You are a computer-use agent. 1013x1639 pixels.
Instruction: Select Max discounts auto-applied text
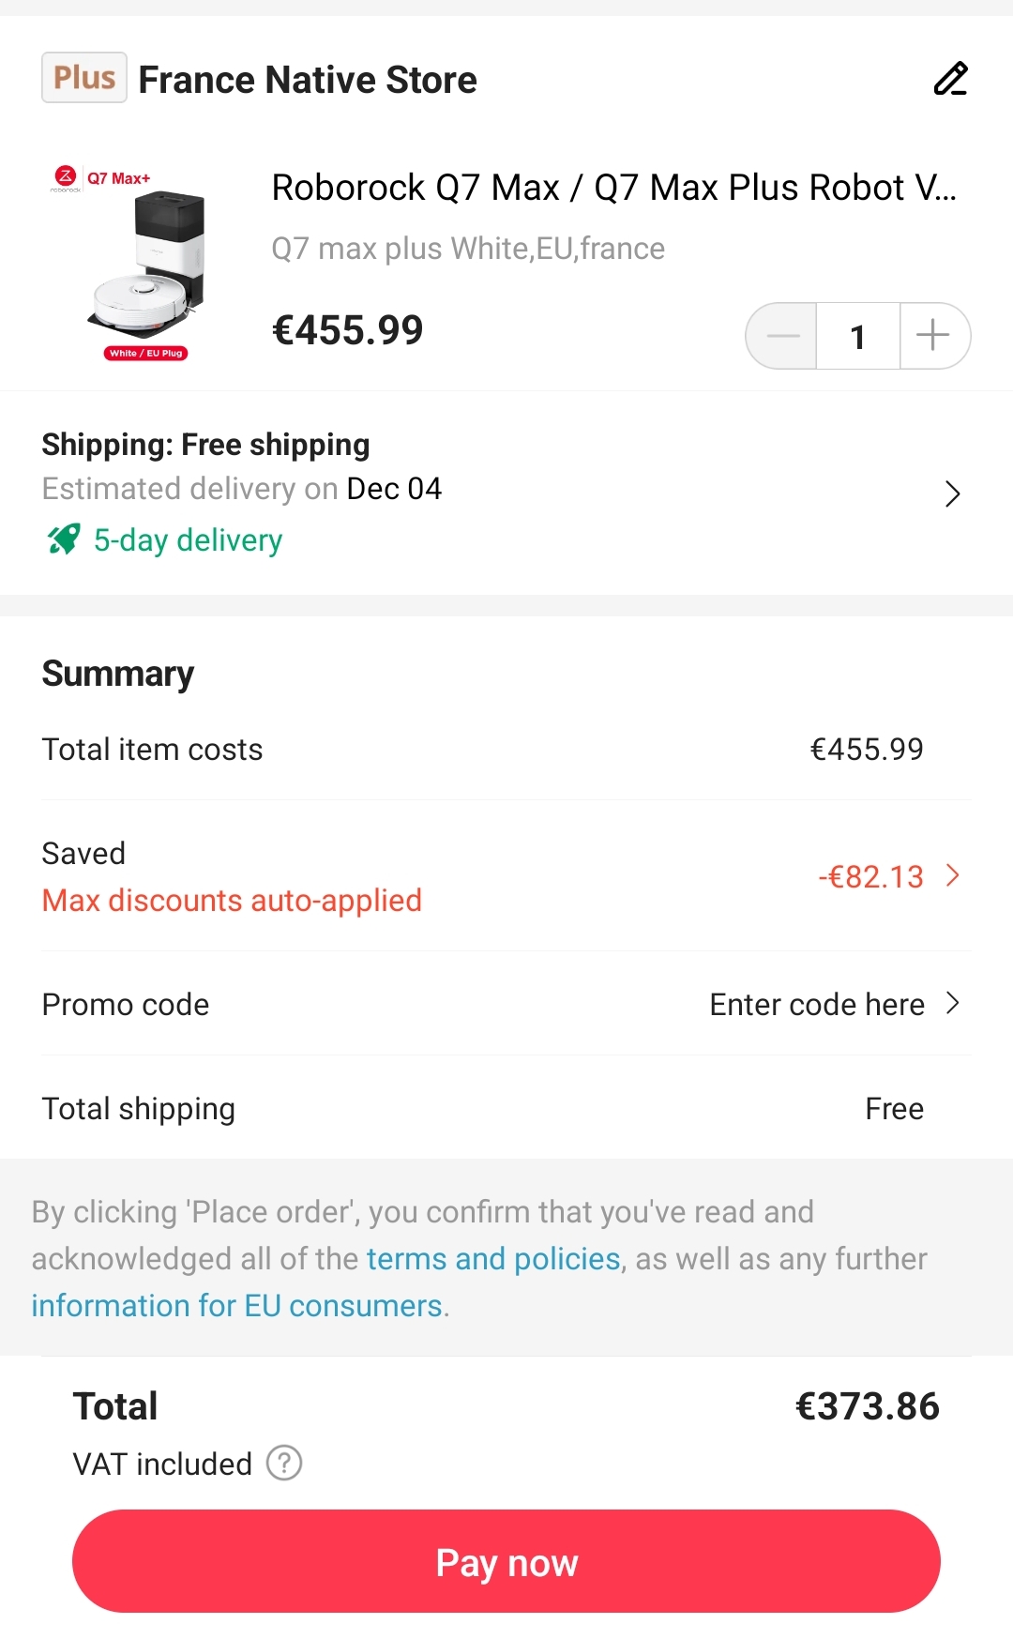[x=232, y=901]
